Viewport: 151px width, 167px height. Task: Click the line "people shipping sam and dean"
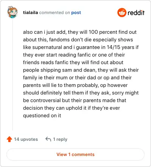[81, 70]
